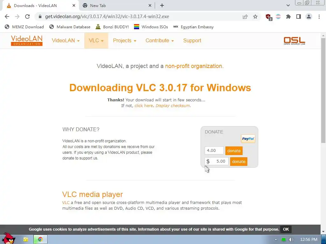Open the green network tray icon
The image size is (326, 244).
click(283, 240)
